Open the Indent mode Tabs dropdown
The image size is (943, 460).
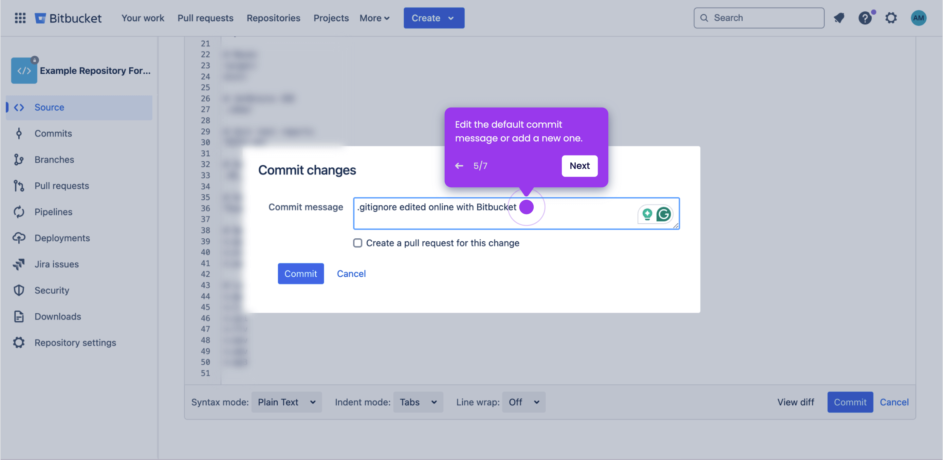[418, 402]
